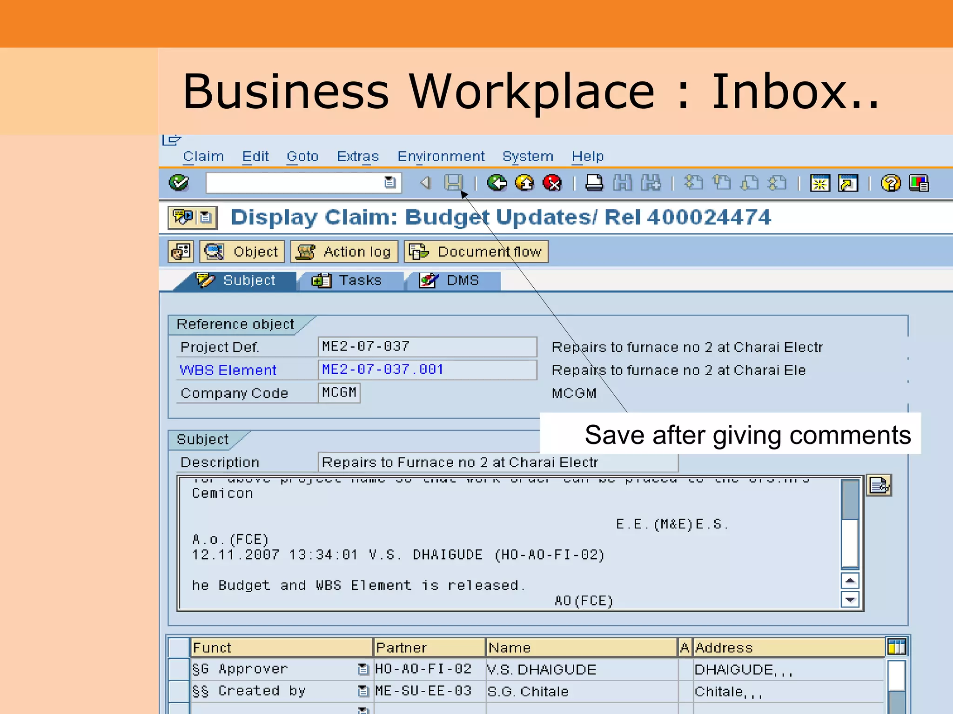Click the unlabeled button left of Object

pyautogui.click(x=181, y=251)
